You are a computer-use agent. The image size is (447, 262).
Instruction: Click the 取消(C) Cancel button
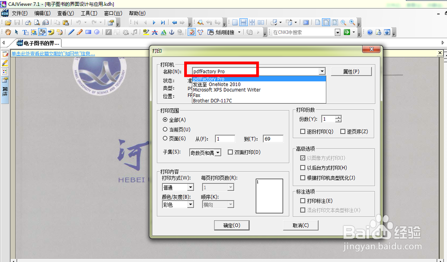click(x=300, y=225)
